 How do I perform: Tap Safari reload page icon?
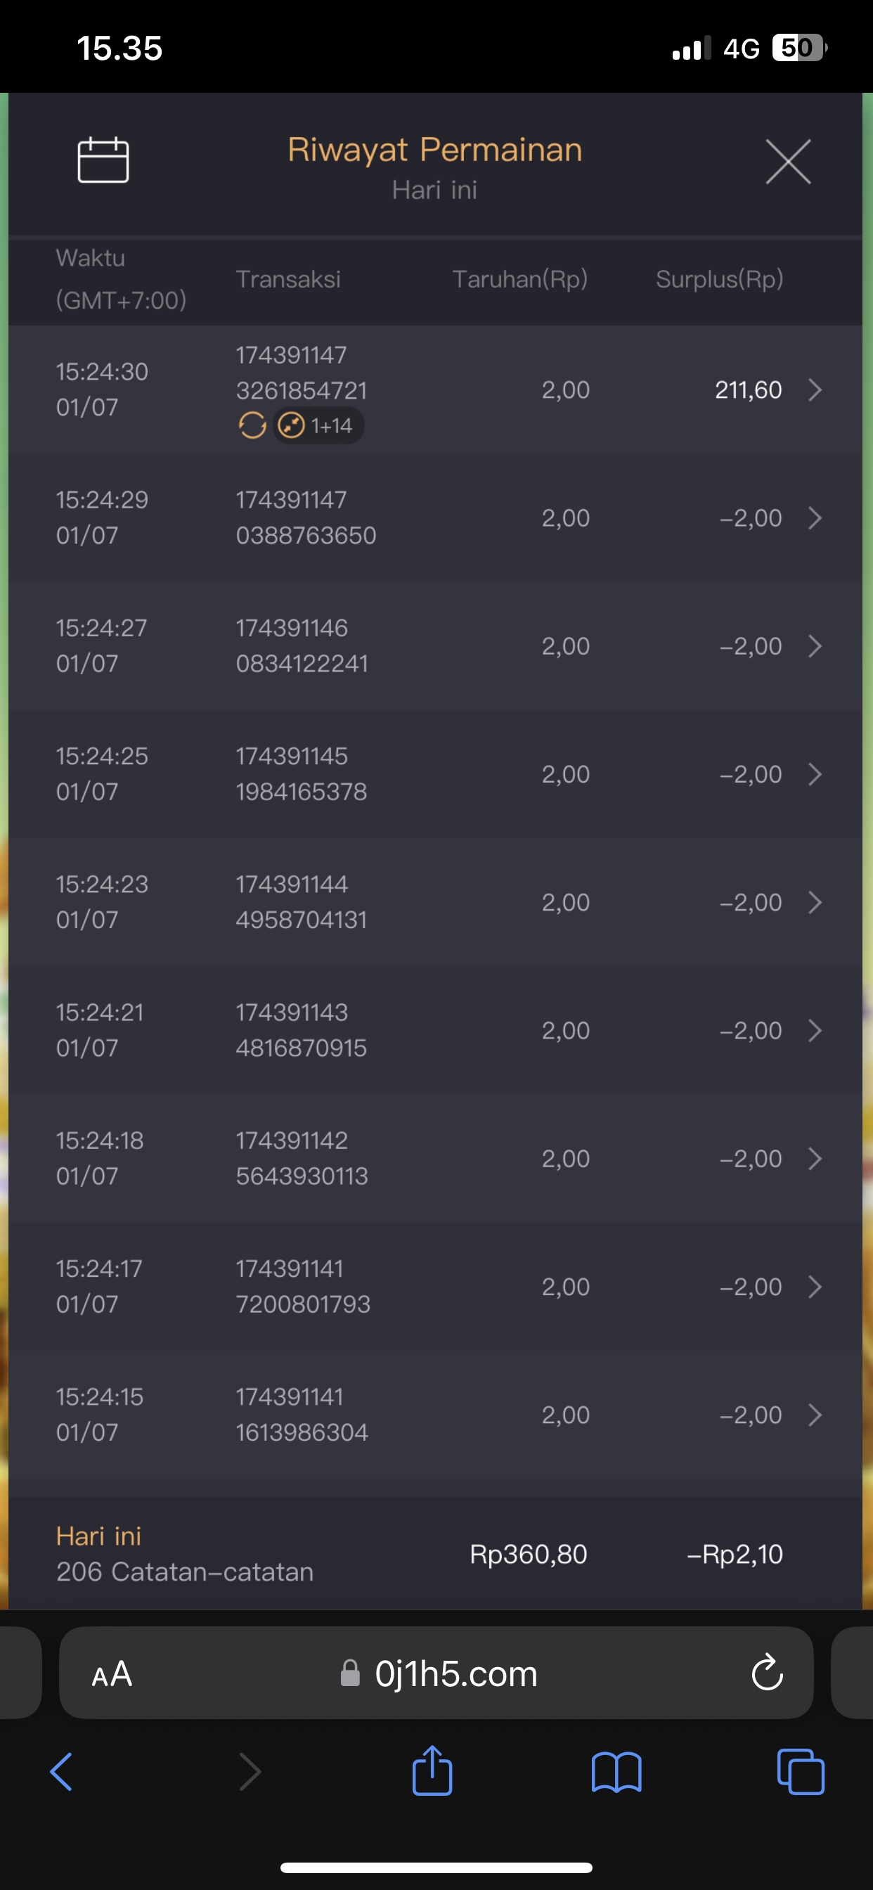[768, 1673]
